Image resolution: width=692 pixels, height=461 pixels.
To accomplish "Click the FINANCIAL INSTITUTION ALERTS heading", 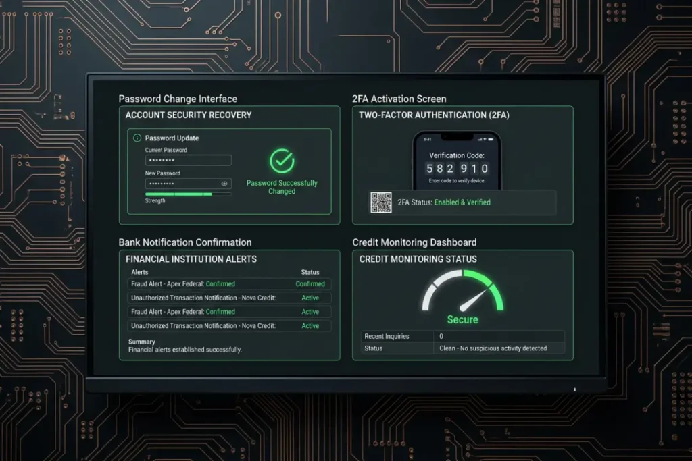I will 191,259.
